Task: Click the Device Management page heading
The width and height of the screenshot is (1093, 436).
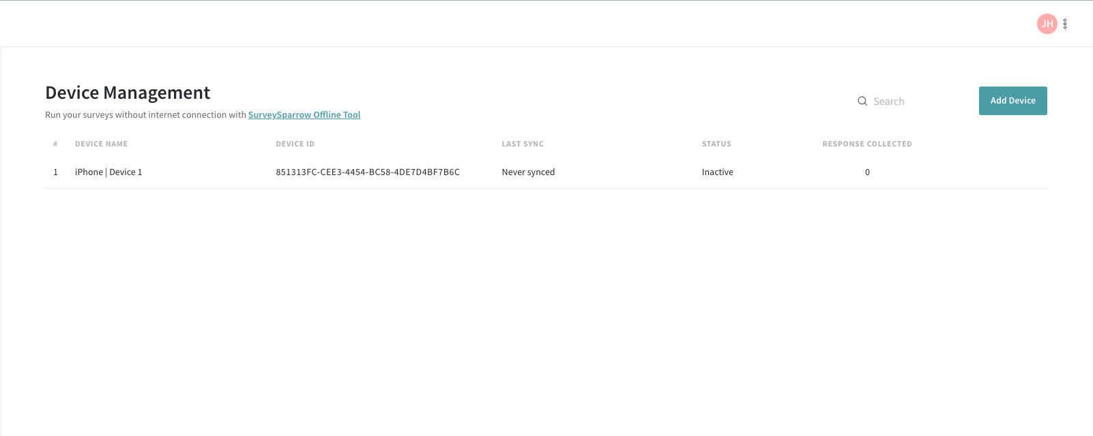Action: 128,93
